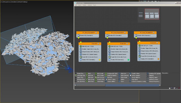Toggle Event 002 on/off bulb
Viewport: 181px width, 103px height.
pos(98,44)
